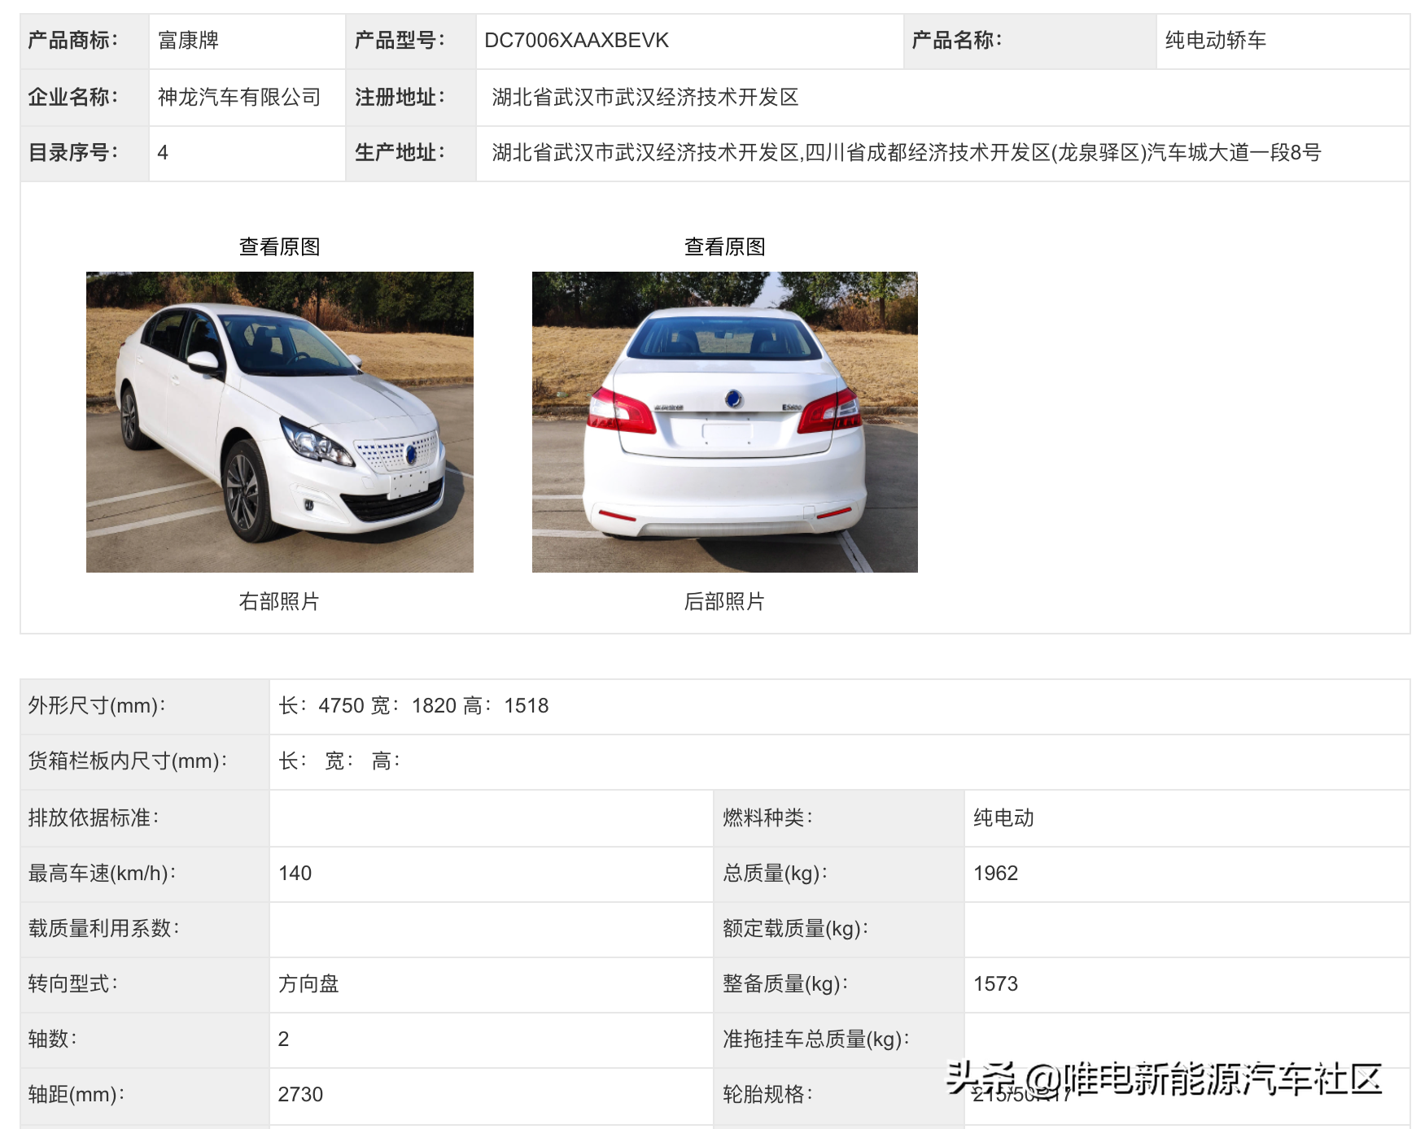
Task: Open the right-side white sedan photo
Action: tap(279, 421)
